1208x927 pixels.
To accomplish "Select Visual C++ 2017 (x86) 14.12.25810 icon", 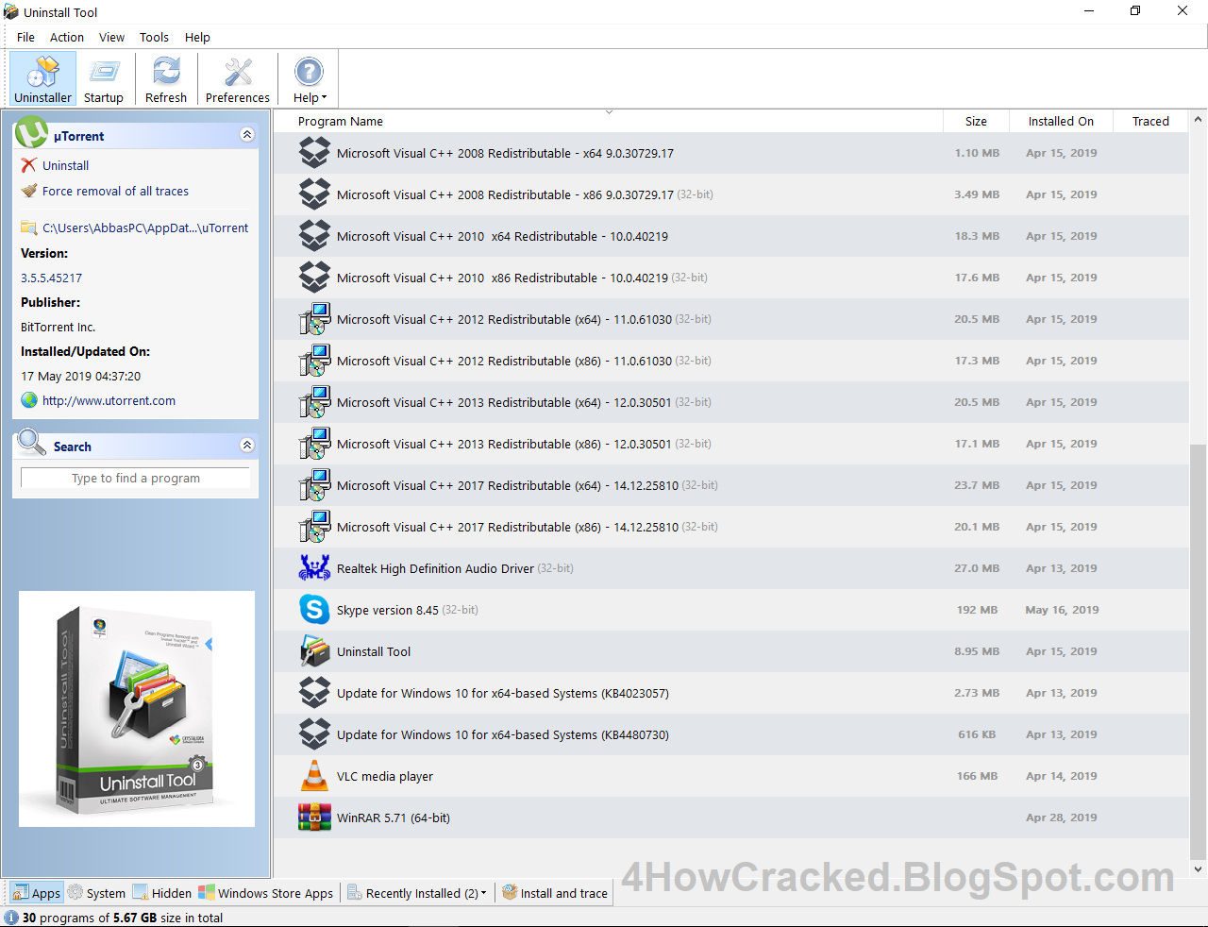I will pos(314,527).
